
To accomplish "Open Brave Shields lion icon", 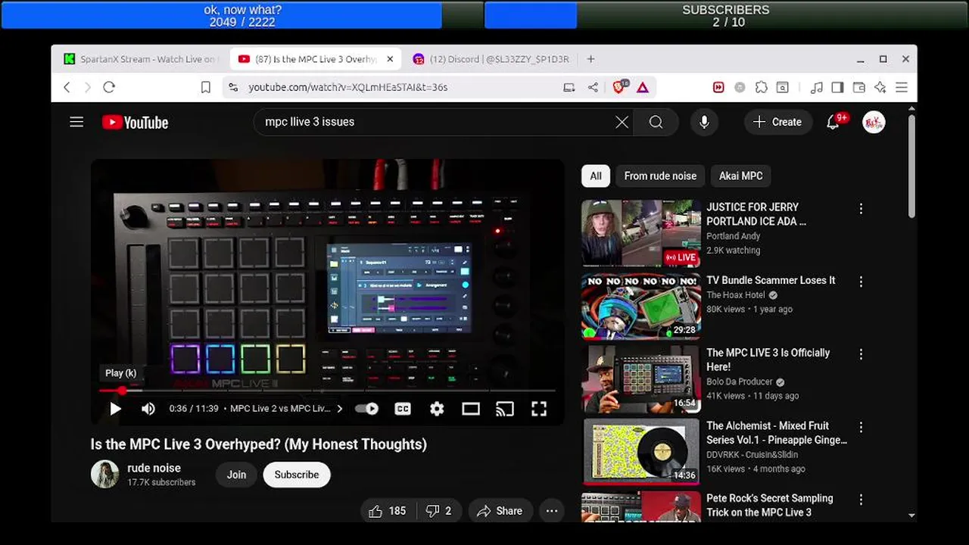I will [x=619, y=87].
